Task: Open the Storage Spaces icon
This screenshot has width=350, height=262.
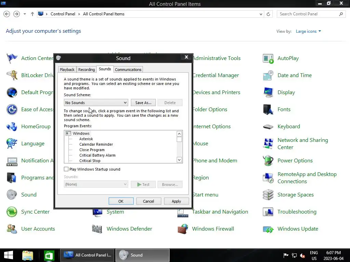Action: click(x=268, y=195)
